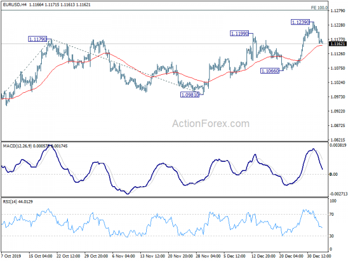Click the 12 Dec 20:00 time label
348x261 pixels.
coord(263,256)
